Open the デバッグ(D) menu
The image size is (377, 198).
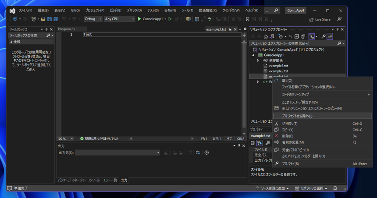tap(134, 11)
